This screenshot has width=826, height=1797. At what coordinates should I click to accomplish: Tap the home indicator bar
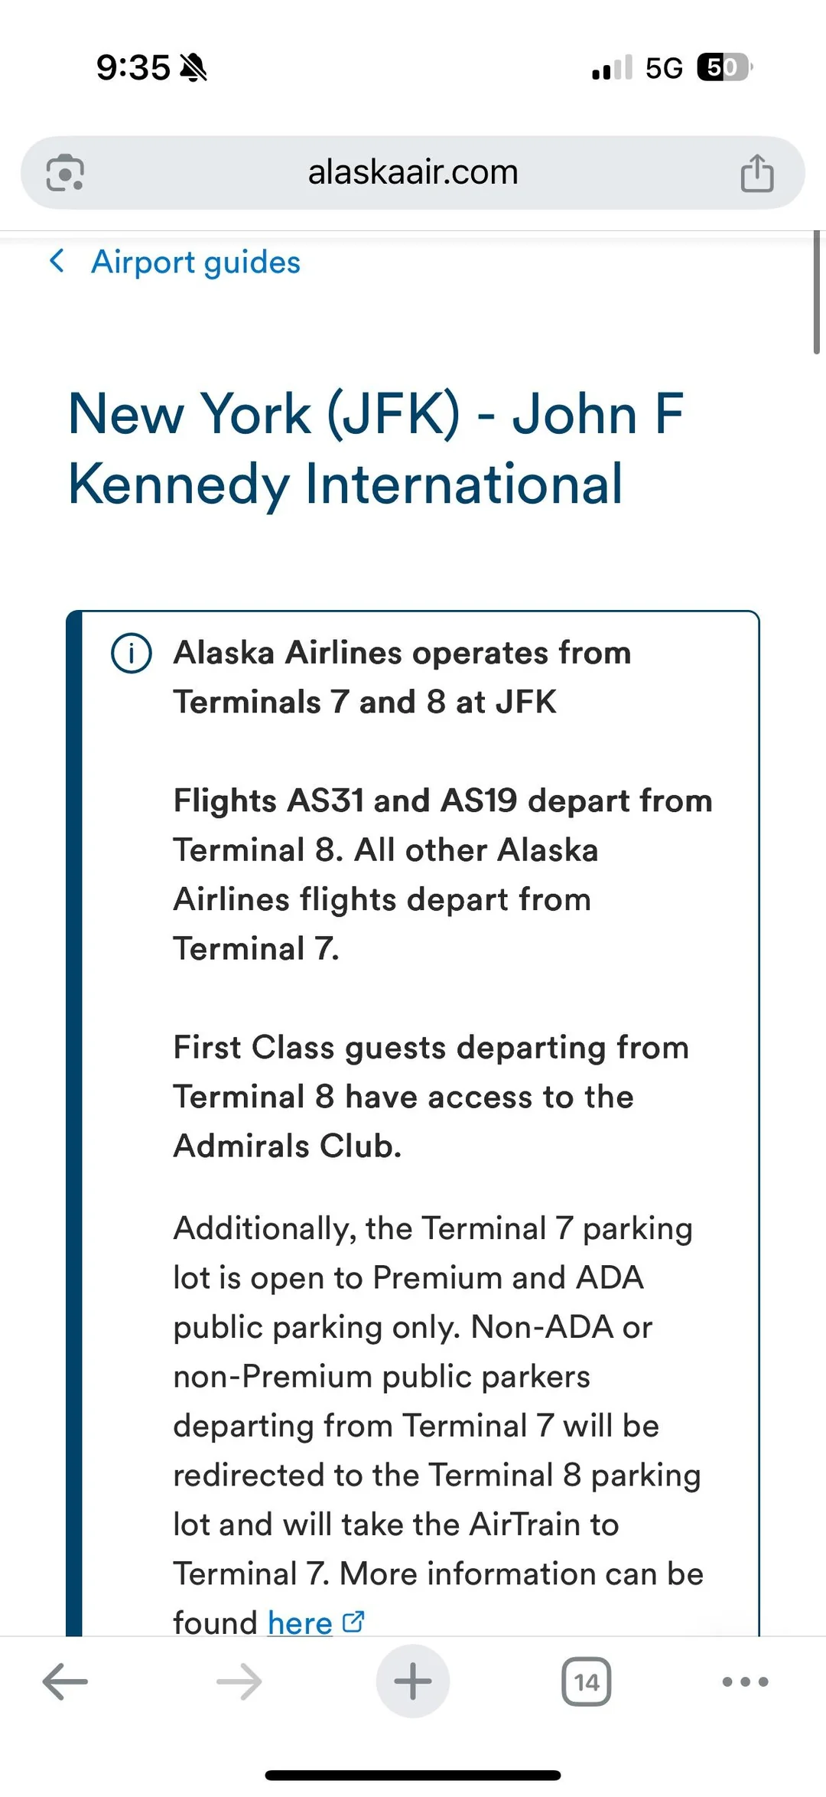coord(413,1775)
